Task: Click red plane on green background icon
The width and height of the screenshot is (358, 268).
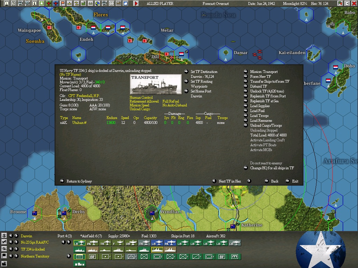Action: 48,3
